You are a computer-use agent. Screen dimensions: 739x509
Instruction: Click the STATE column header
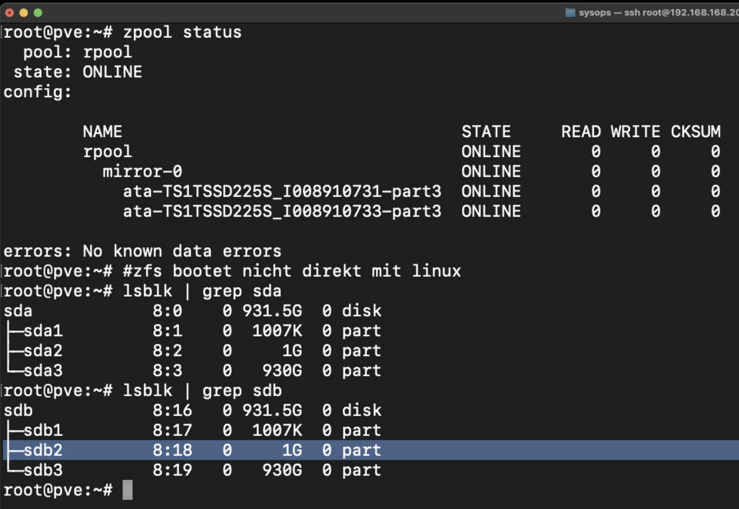tap(486, 132)
